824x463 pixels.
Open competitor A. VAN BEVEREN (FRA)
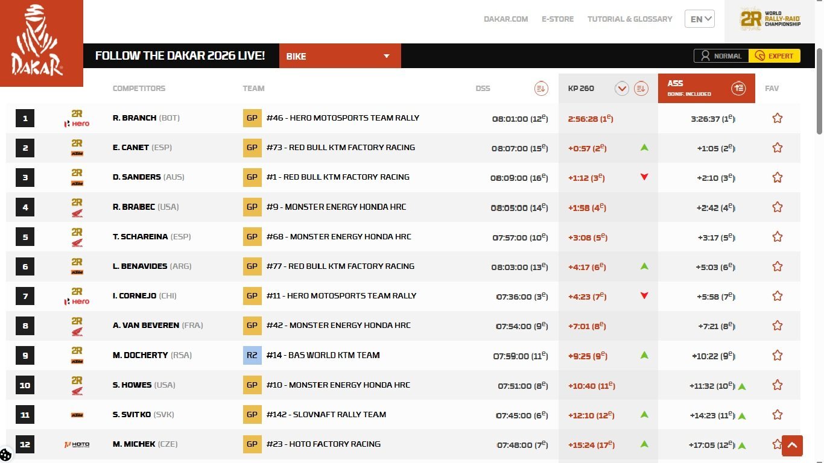pyautogui.click(x=157, y=326)
